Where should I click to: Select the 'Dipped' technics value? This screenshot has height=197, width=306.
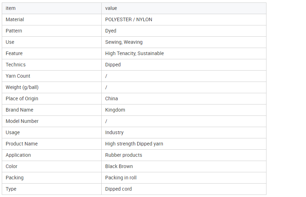pyautogui.click(x=113, y=65)
